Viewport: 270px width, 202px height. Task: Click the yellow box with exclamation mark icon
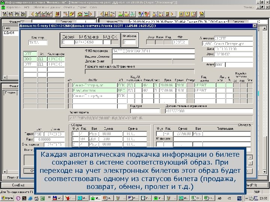[x=187, y=14]
